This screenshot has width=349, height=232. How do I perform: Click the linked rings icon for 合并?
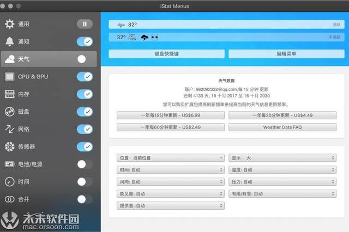(10, 199)
